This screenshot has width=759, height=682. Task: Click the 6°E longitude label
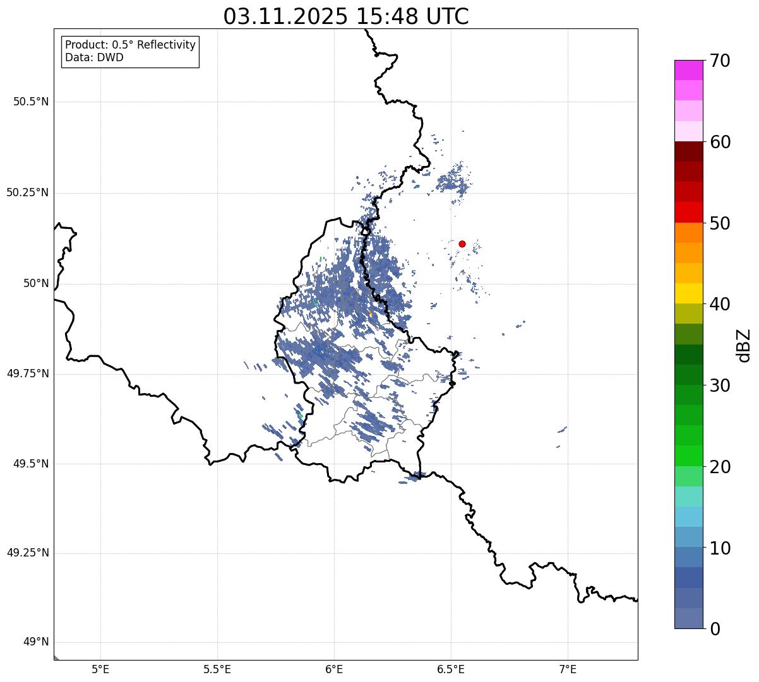[334, 669]
